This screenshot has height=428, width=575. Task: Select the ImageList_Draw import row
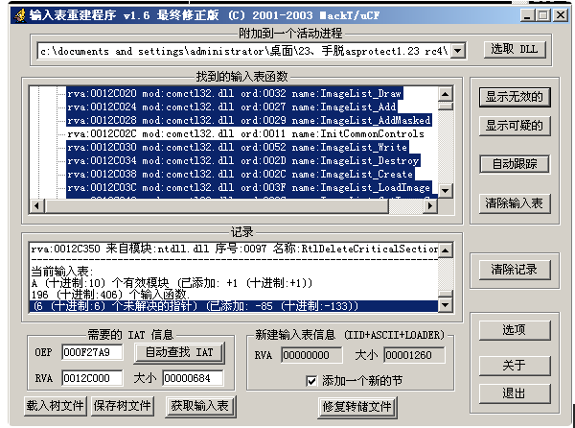(x=235, y=94)
